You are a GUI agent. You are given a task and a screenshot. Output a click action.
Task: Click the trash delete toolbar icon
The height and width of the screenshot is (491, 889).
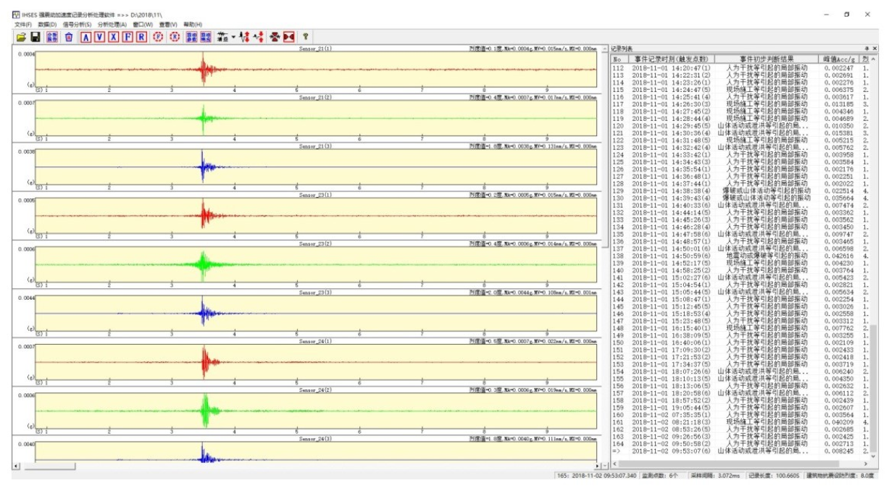tap(69, 36)
